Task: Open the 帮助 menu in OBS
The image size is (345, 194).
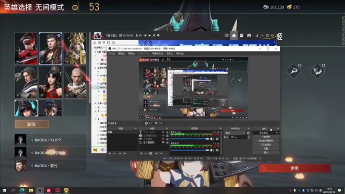Action: (x=179, y=53)
